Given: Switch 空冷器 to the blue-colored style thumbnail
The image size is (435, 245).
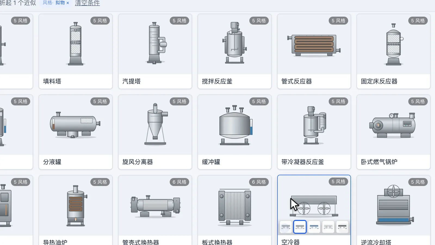Looking at the screenshot, I should 314,227.
